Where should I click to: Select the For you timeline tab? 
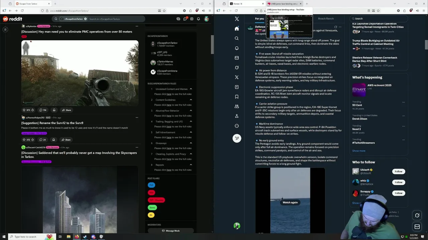coord(259,19)
